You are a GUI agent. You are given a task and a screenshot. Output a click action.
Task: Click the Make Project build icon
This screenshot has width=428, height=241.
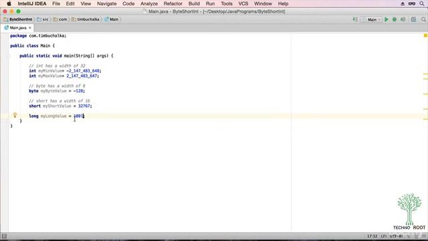pyautogui.click(x=355, y=19)
